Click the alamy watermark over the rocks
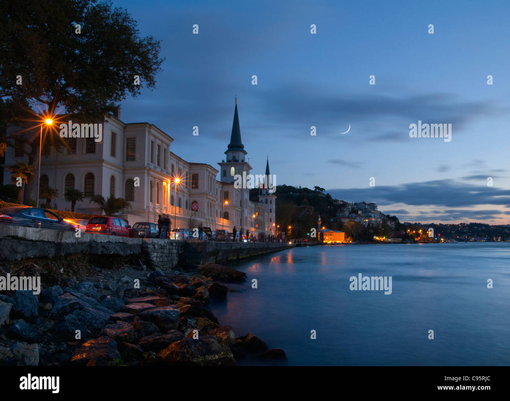The height and width of the screenshot is (401, 510). pos(20,284)
